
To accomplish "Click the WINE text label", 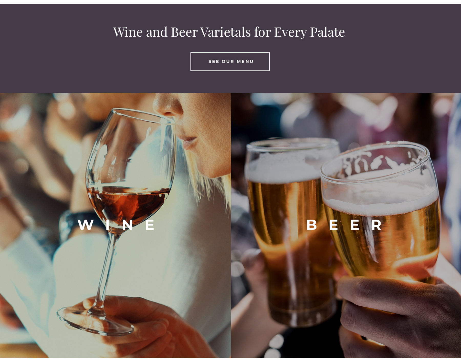I will click(x=116, y=225).
